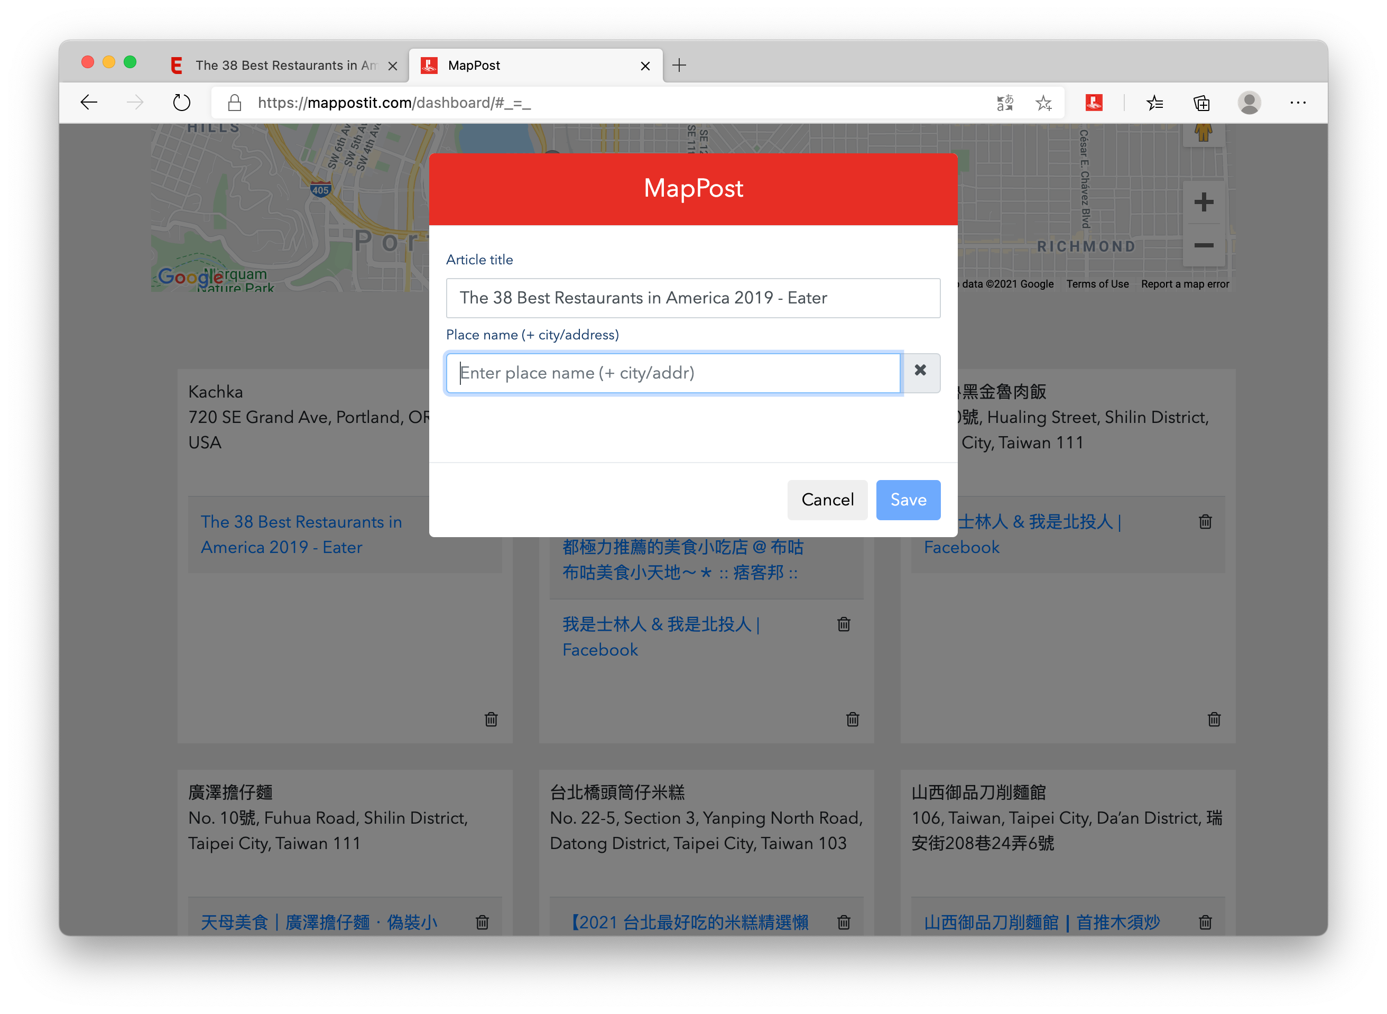1387x1014 pixels.
Task: Click the MapPost extension icon in the toolbar
Action: [1094, 103]
